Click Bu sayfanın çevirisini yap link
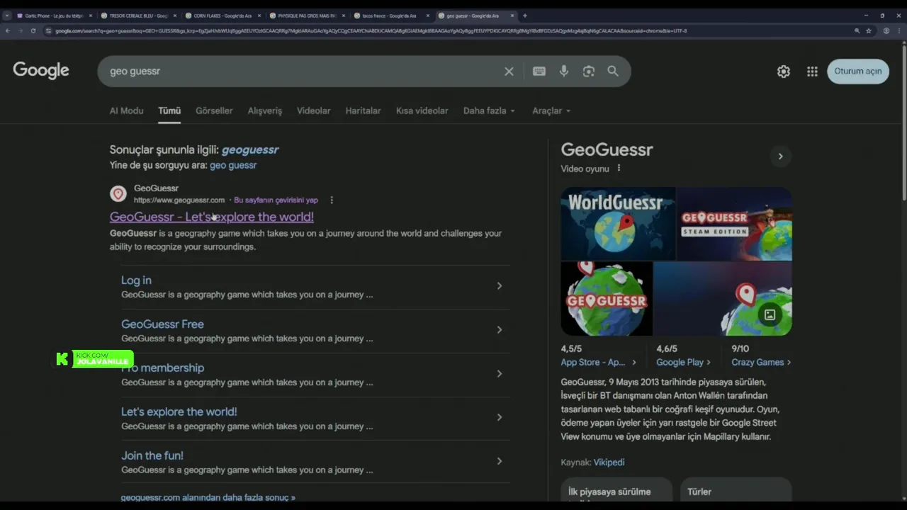Viewport: 907px width, 510px height. click(276, 200)
